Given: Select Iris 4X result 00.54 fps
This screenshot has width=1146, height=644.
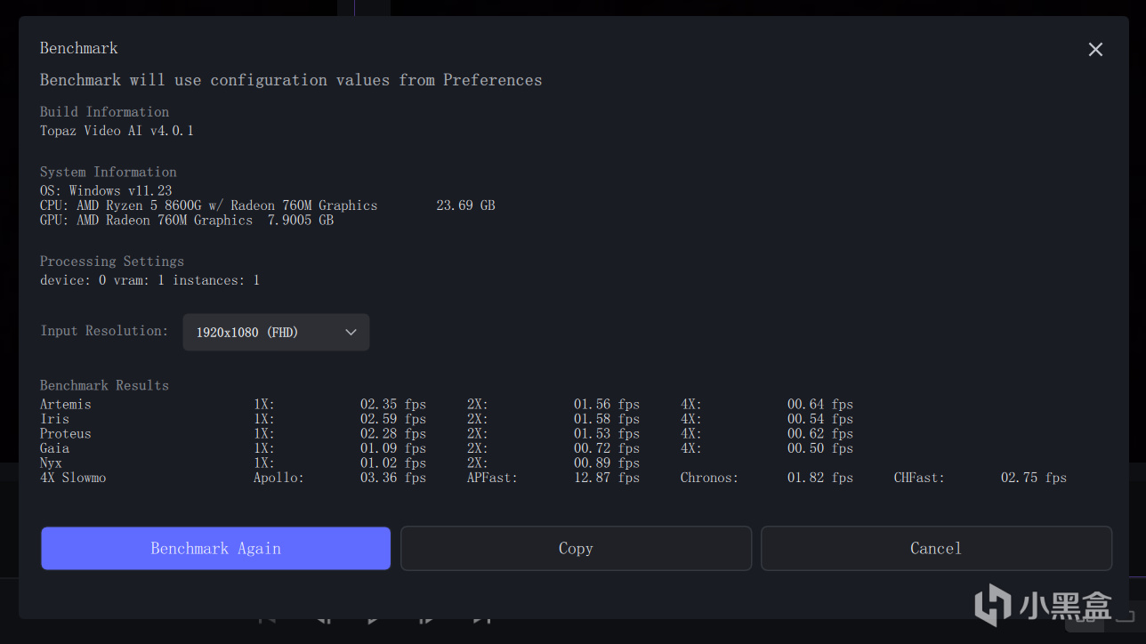Looking at the screenshot, I should pos(820,419).
